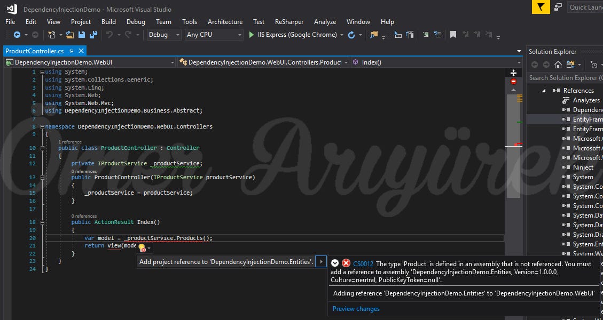Collapse the namespace block at line 8
This screenshot has height=320, width=603.
tap(42, 126)
